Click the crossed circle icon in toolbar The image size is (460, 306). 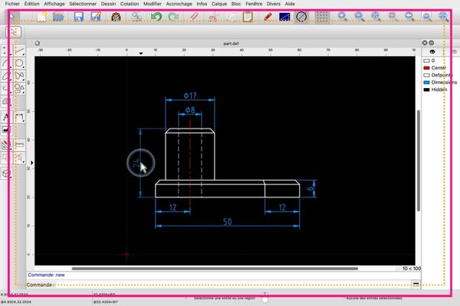[x=301, y=16]
